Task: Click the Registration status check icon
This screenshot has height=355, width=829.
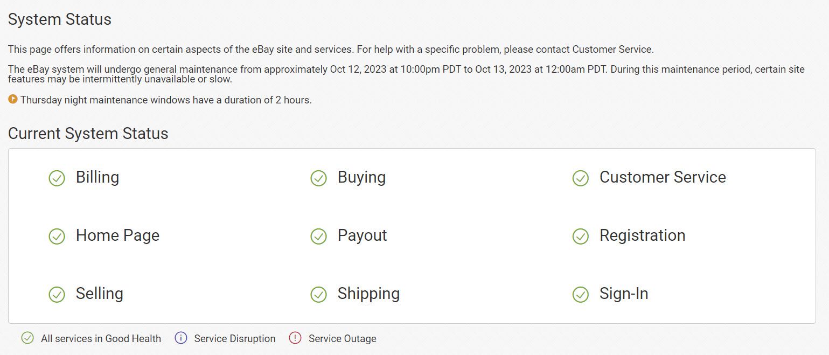Action: click(580, 236)
